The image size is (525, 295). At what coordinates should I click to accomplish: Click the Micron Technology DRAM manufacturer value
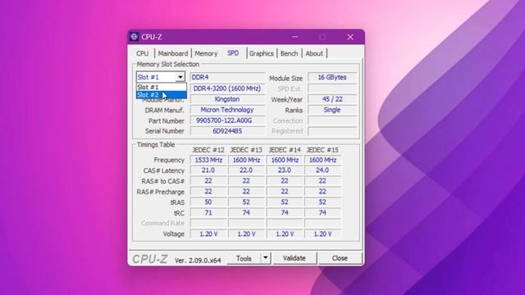pos(227,110)
